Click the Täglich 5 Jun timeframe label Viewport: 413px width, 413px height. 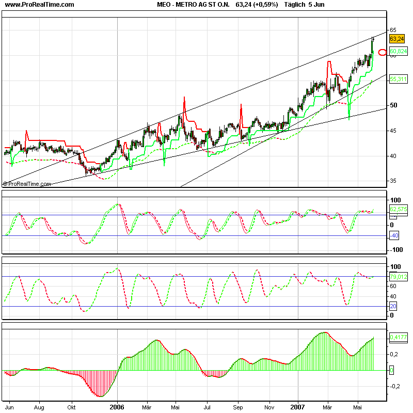pos(304,5)
